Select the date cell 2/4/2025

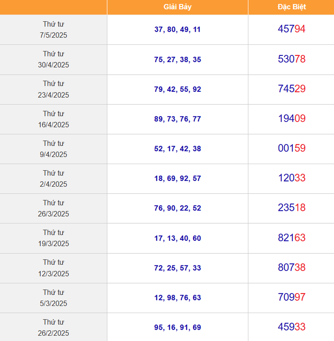point(53,179)
